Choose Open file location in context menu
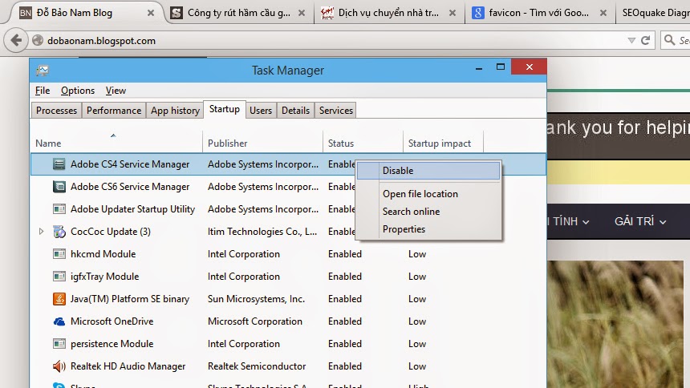 click(428, 194)
